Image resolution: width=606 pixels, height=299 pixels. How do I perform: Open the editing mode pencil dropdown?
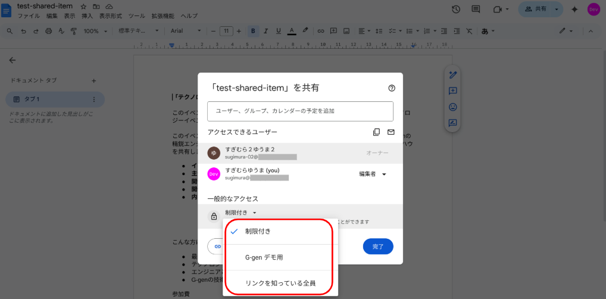pyautogui.click(x=566, y=31)
